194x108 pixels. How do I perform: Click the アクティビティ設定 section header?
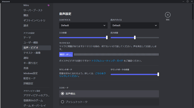32,91
